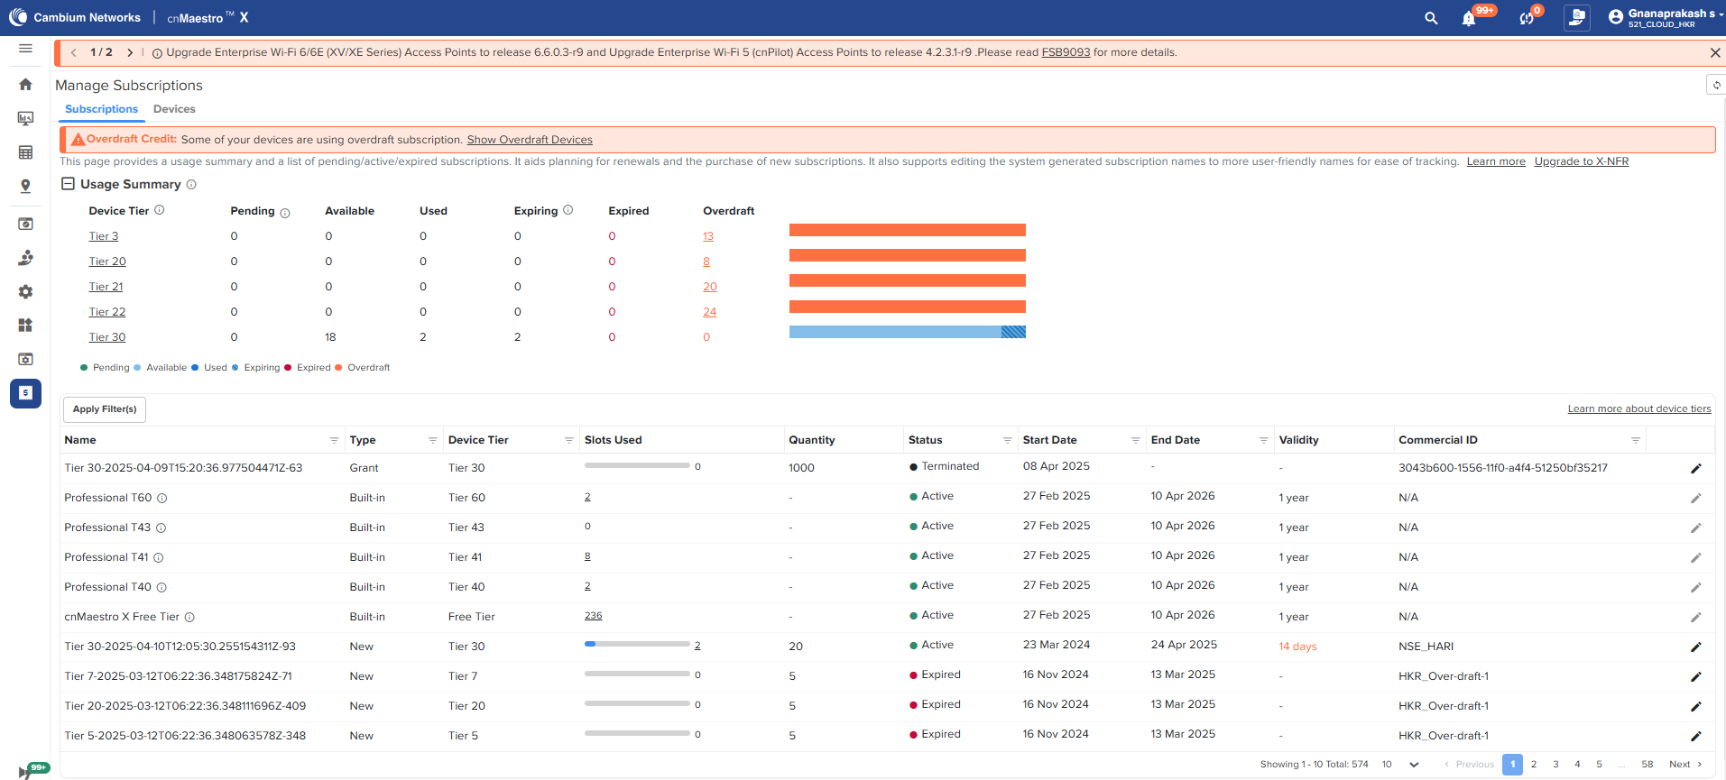This screenshot has height=780, width=1726.
Task: Open the rows-per-page dropdown
Action: pyautogui.click(x=1413, y=765)
